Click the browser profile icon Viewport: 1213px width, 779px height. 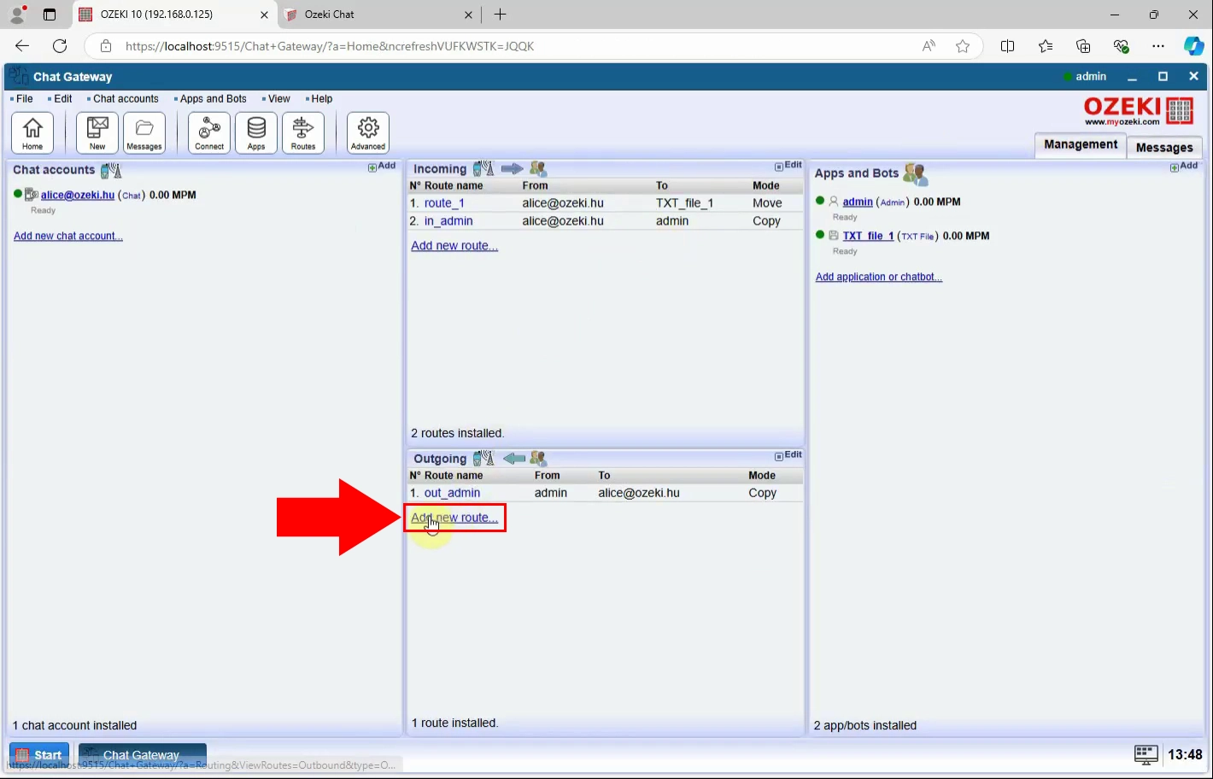[x=17, y=15]
